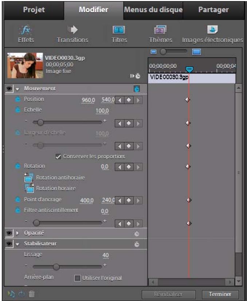Screen dimensions: 247x301
Task: Click the Rotation value 0,0
Action: coord(105,167)
